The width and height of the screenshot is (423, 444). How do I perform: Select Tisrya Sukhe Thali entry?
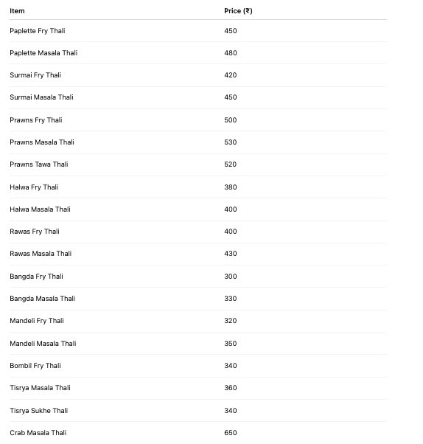pos(39,411)
